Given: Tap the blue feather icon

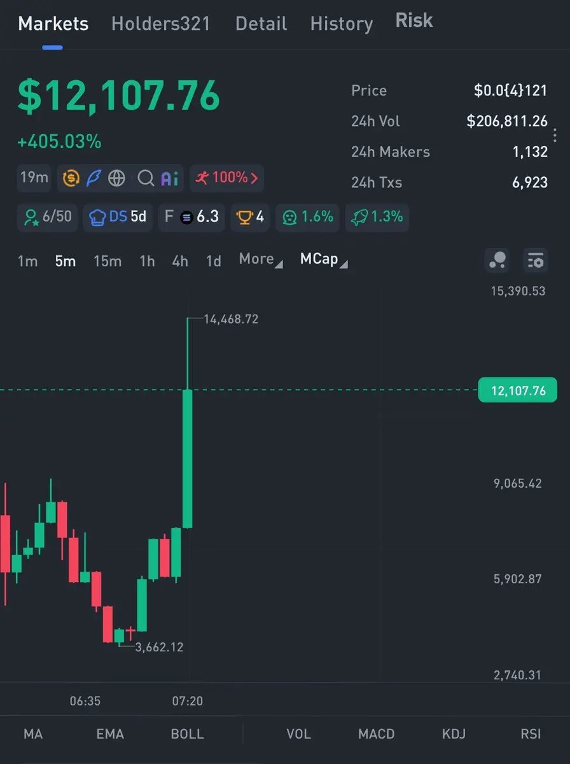Looking at the screenshot, I should click(x=94, y=178).
